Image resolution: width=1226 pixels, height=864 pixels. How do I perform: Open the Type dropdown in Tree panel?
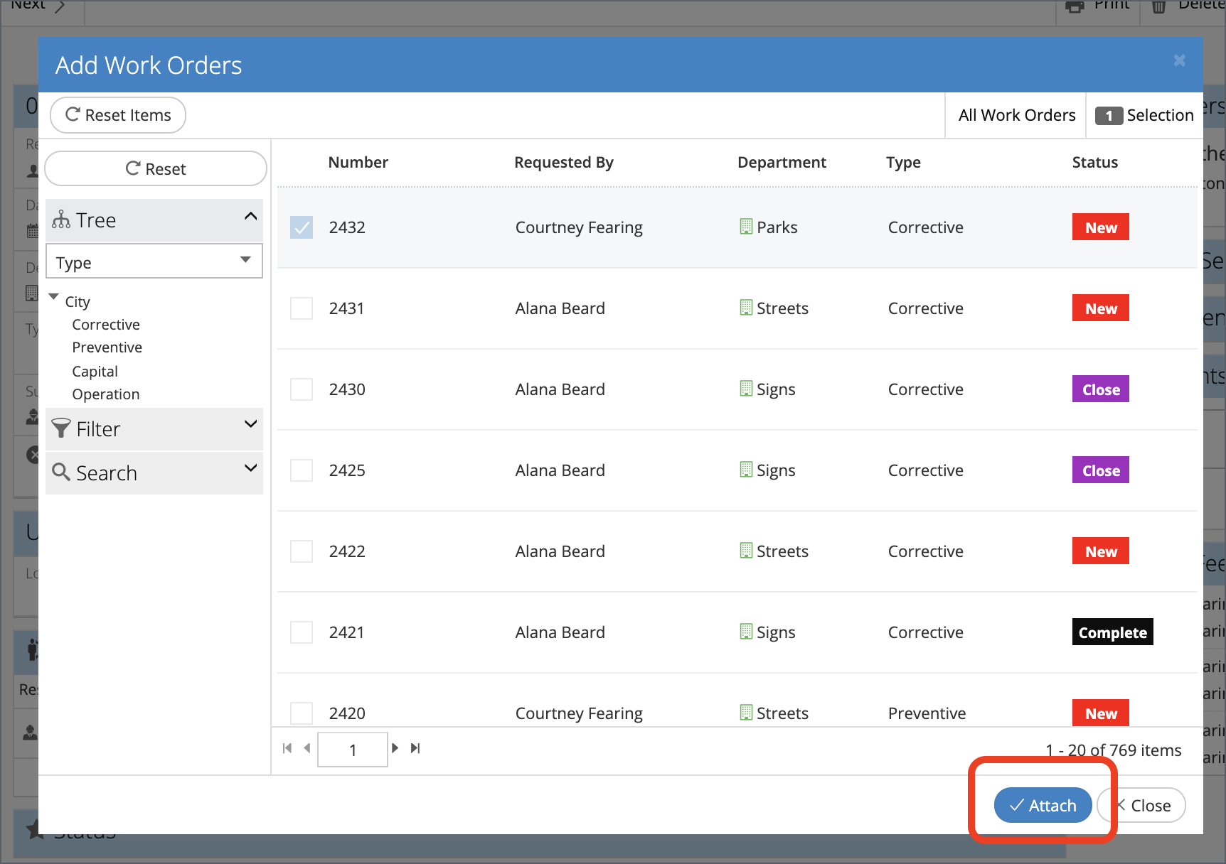pos(154,261)
